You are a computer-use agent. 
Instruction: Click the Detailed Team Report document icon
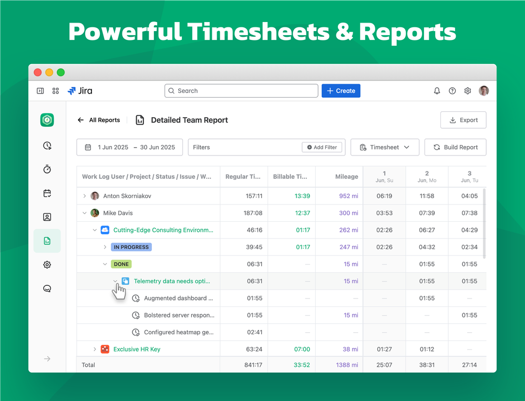tap(140, 120)
